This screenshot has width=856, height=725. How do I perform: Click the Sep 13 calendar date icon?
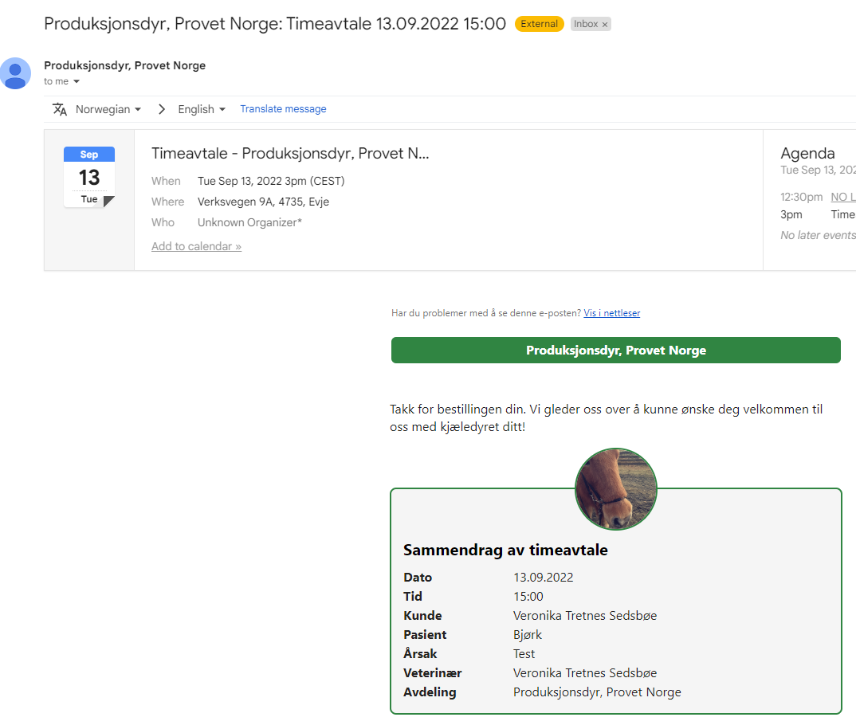point(89,177)
